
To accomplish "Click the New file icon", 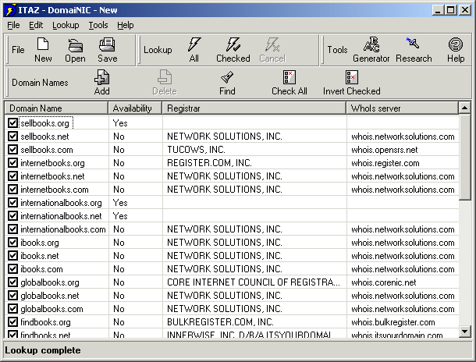I will click(x=43, y=44).
